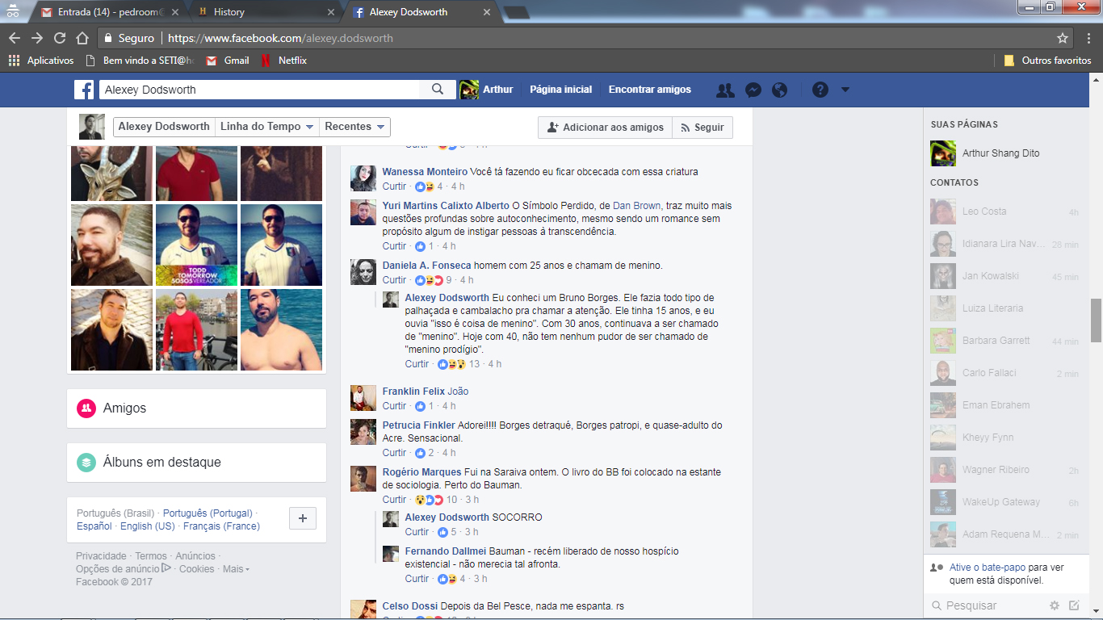Open chat with Wagner Ribeiro
Screen dimensions: 1103x620
point(1004,470)
